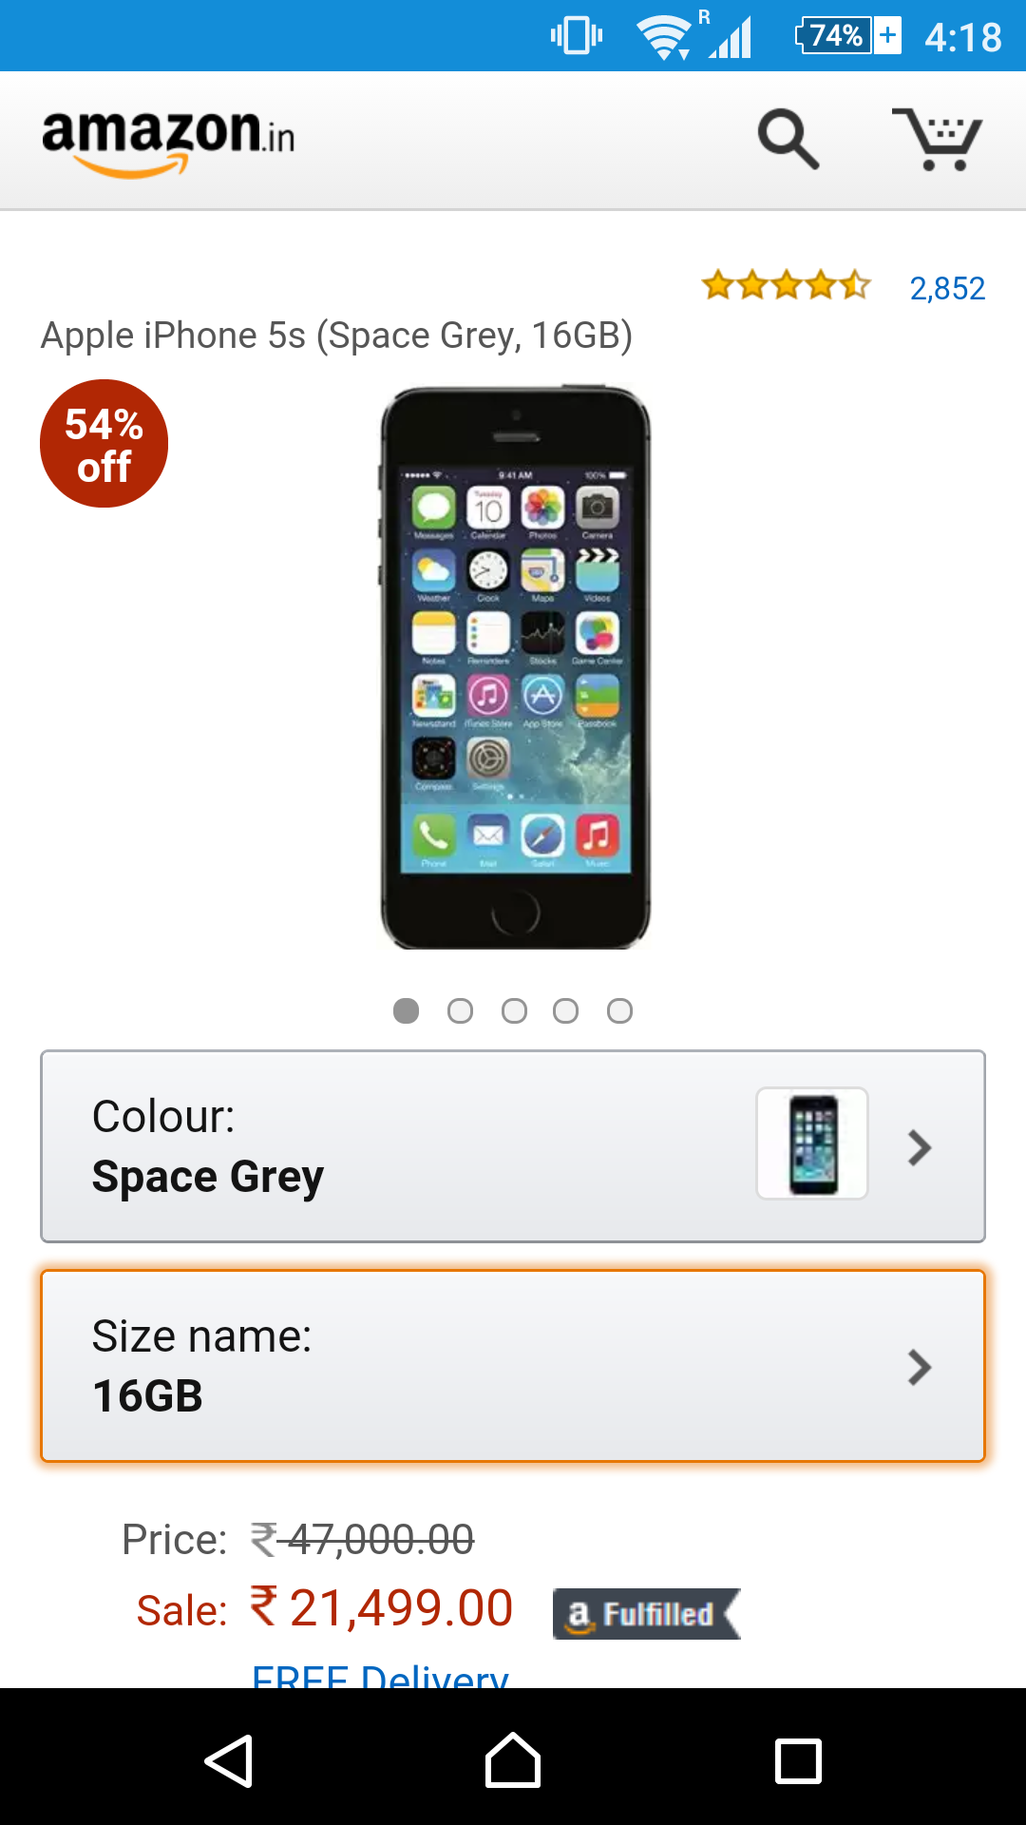Open the FREE Delivery link
This screenshot has width=1026, height=1825.
click(x=380, y=1673)
